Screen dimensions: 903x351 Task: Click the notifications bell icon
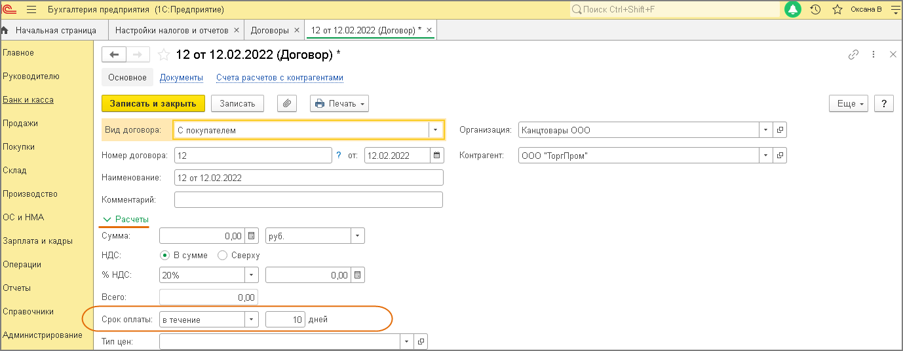(x=793, y=10)
